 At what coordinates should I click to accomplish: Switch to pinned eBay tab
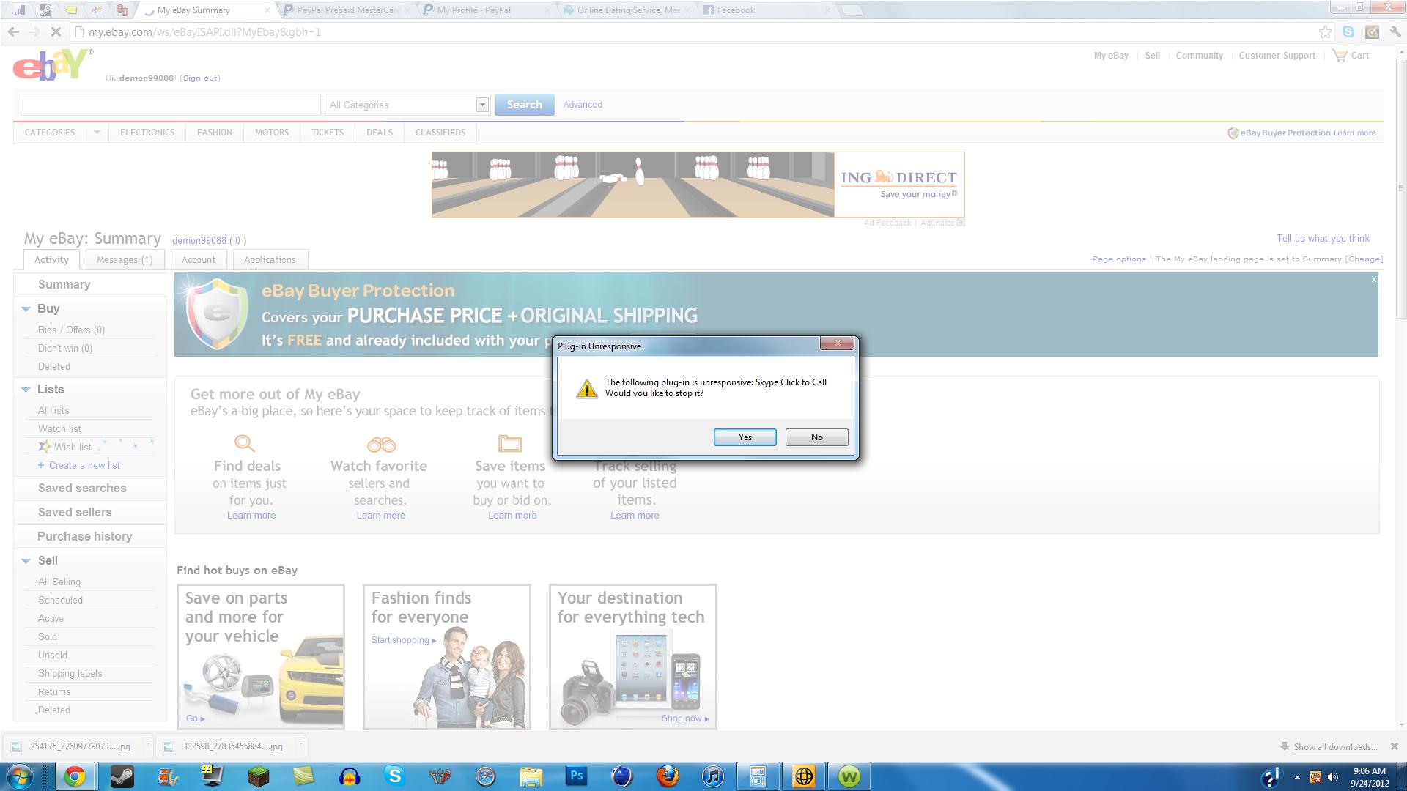click(x=97, y=10)
